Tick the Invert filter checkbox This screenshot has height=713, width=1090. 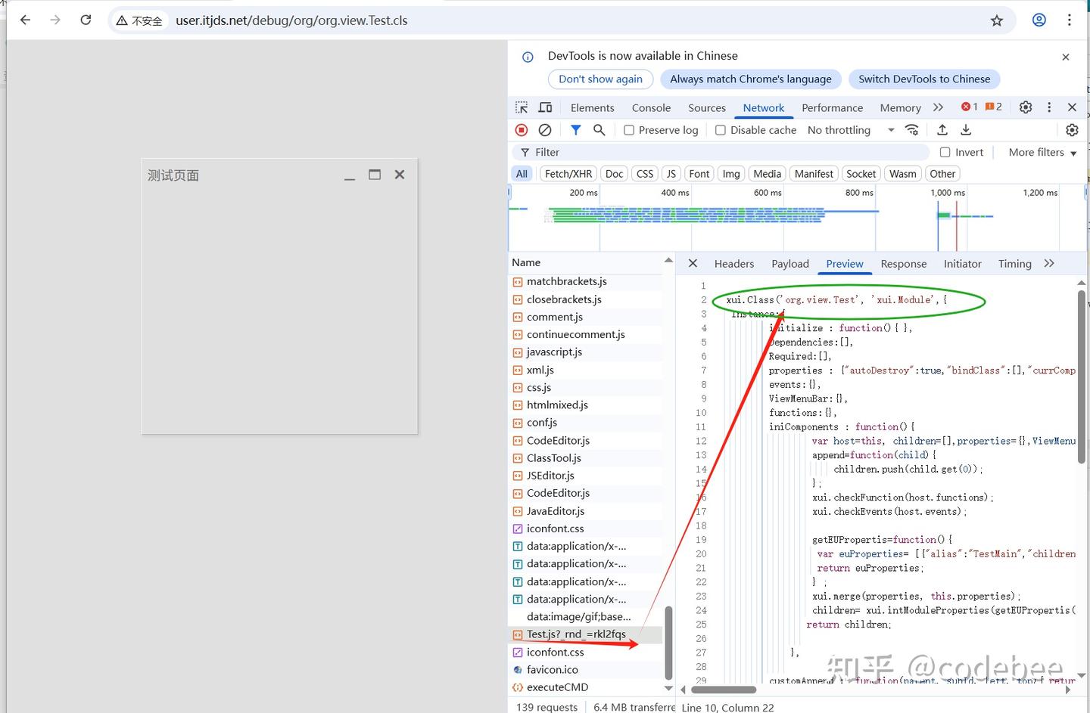(x=945, y=152)
